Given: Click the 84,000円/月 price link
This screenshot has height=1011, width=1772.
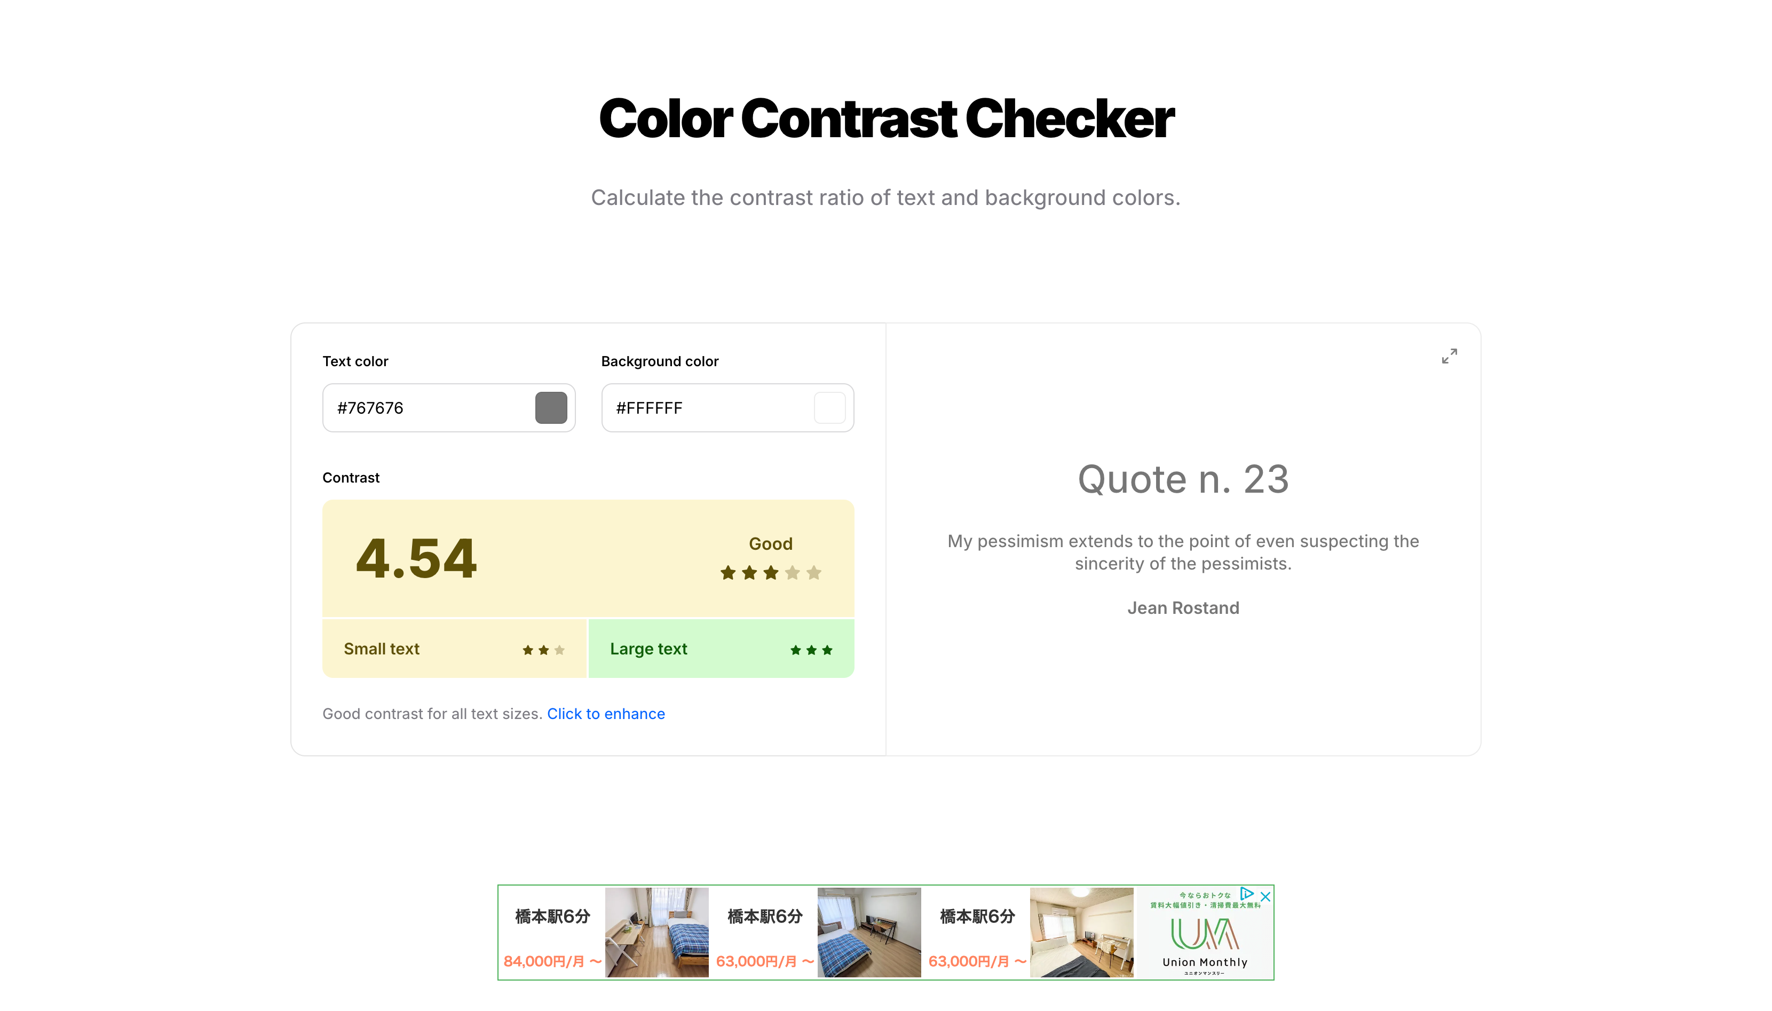Looking at the screenshot, I should coord(552,961).
